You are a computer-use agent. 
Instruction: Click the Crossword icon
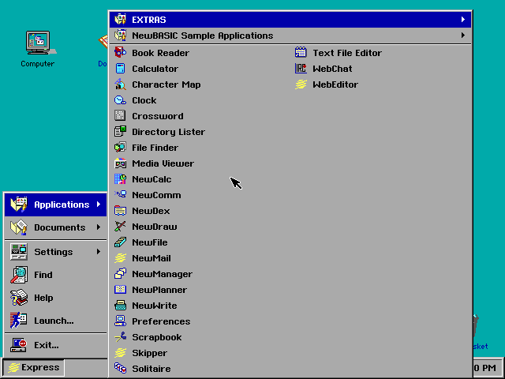point(120,116)
